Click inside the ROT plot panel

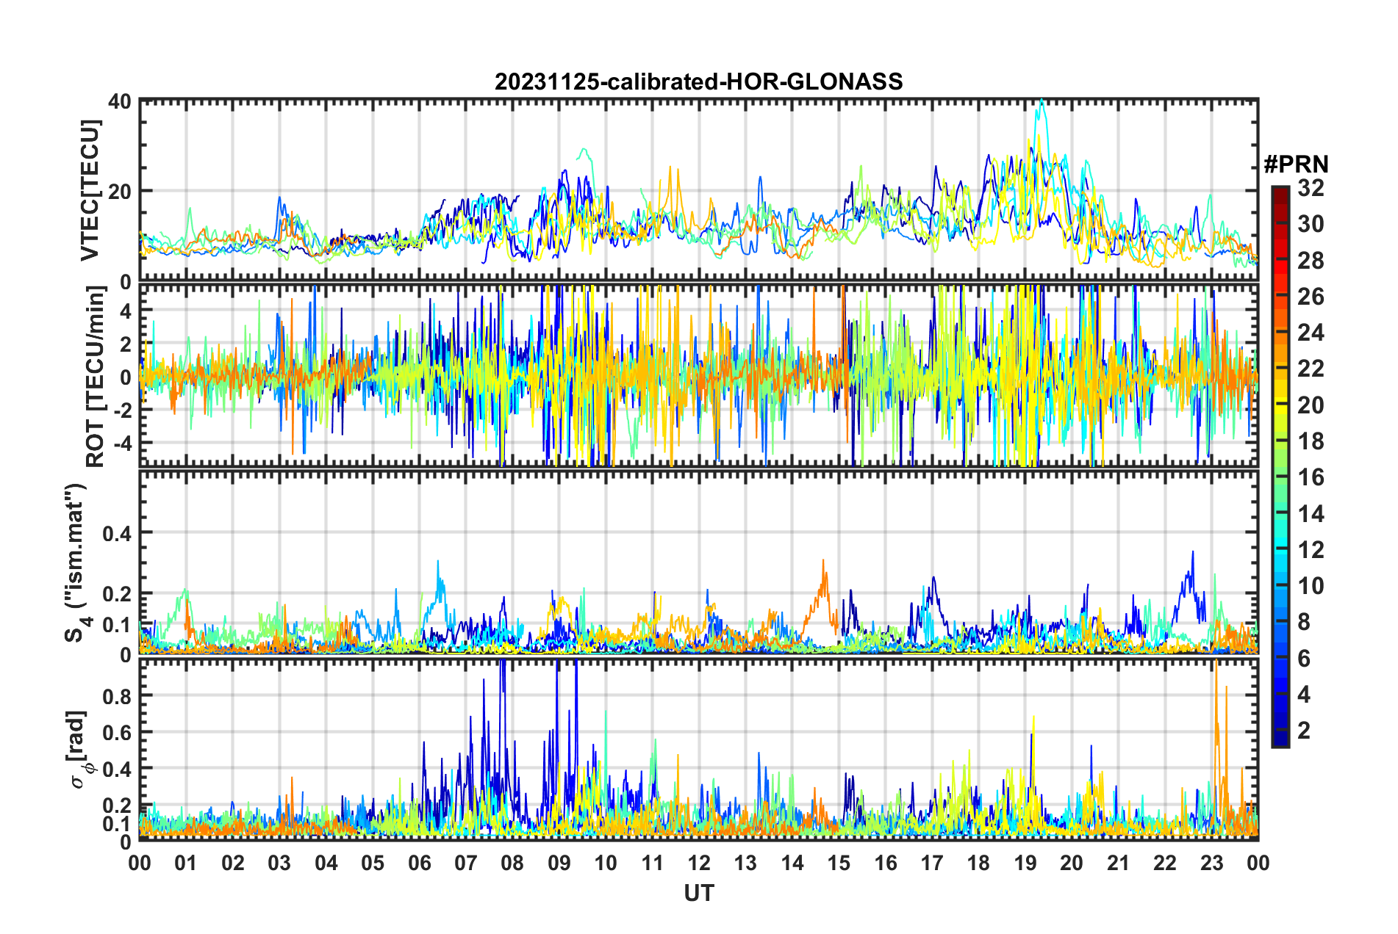pos(699,376)
